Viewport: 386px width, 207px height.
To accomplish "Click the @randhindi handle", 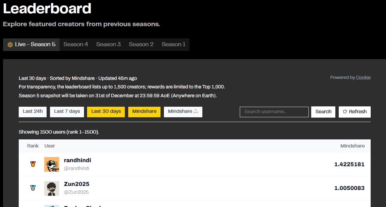I will pos(77,168).
